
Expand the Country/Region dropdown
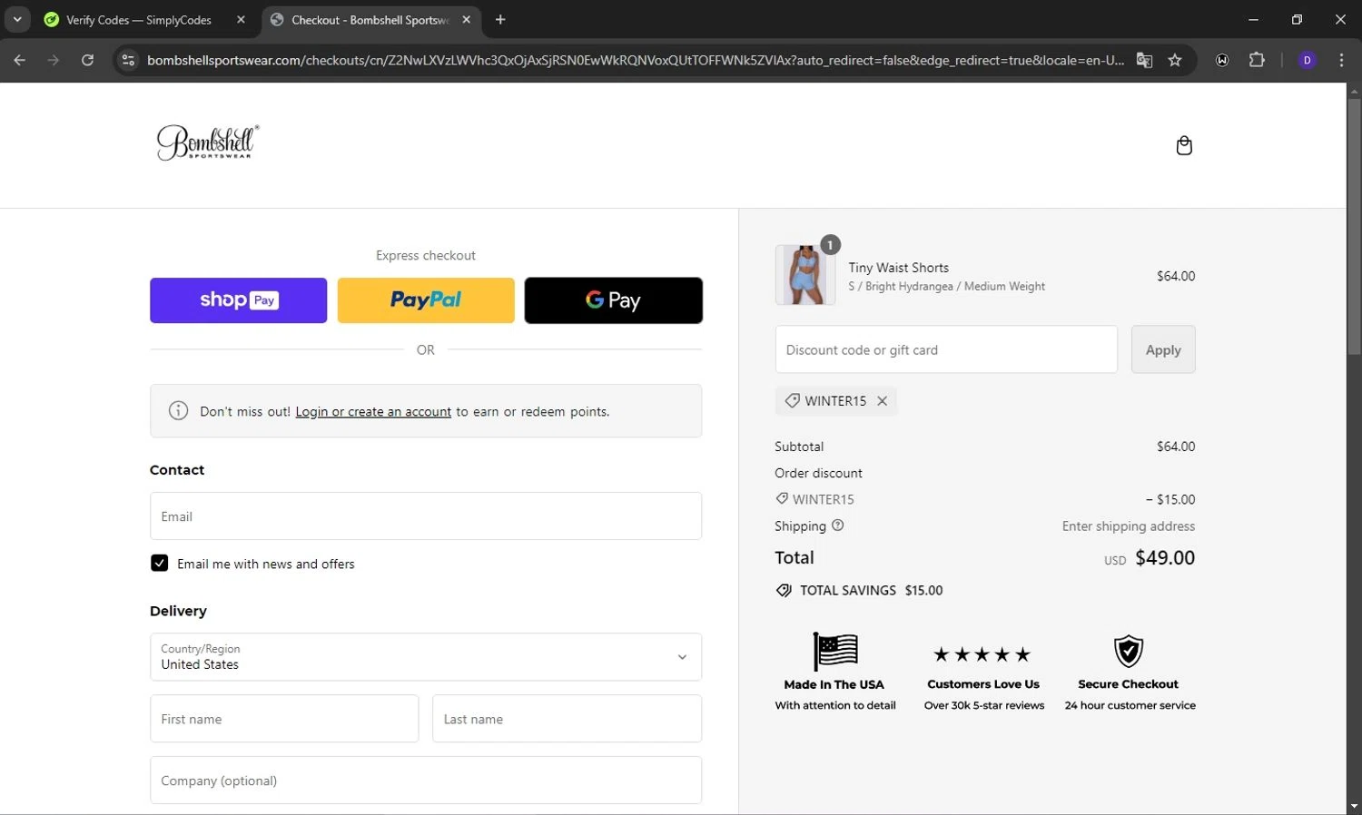(x=426, y=657)
